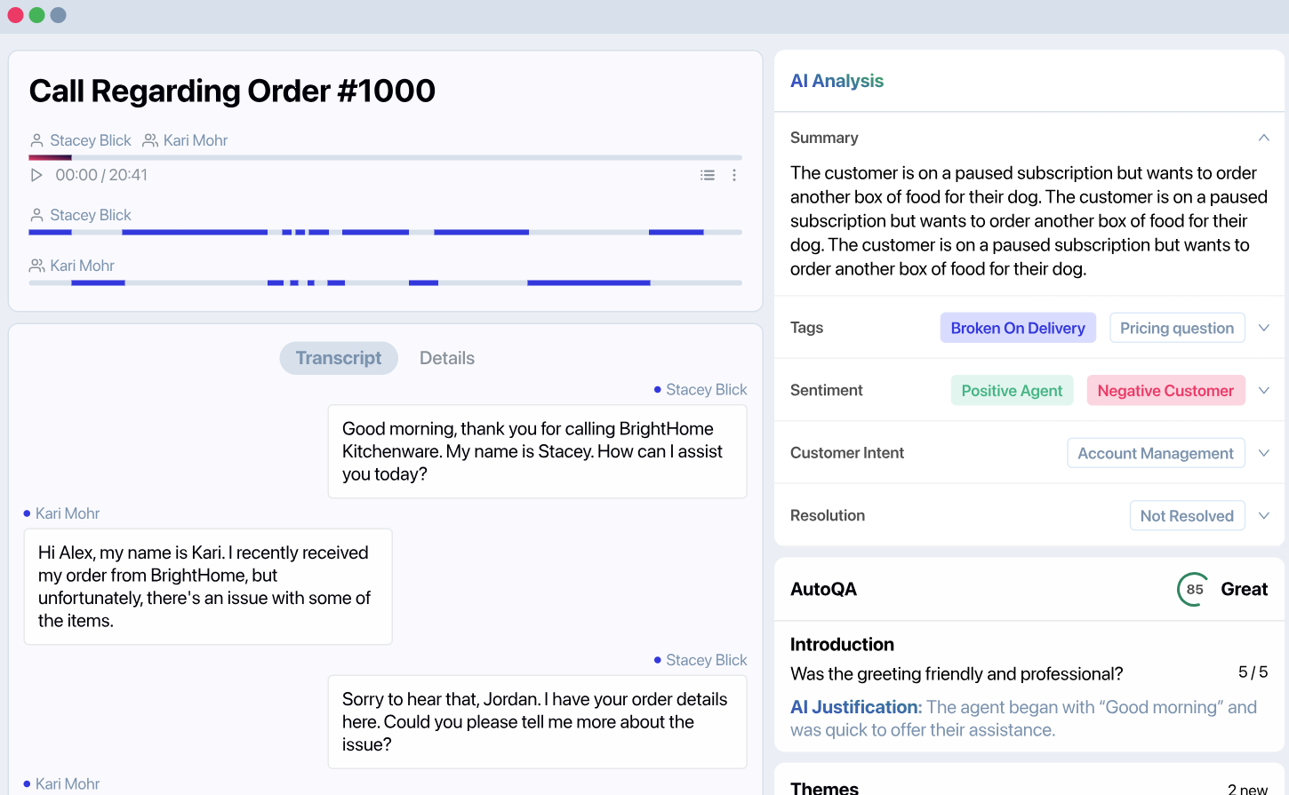
Task: Select the person icon above Stacey Blick's waveform
Action: tap(36, 214)
